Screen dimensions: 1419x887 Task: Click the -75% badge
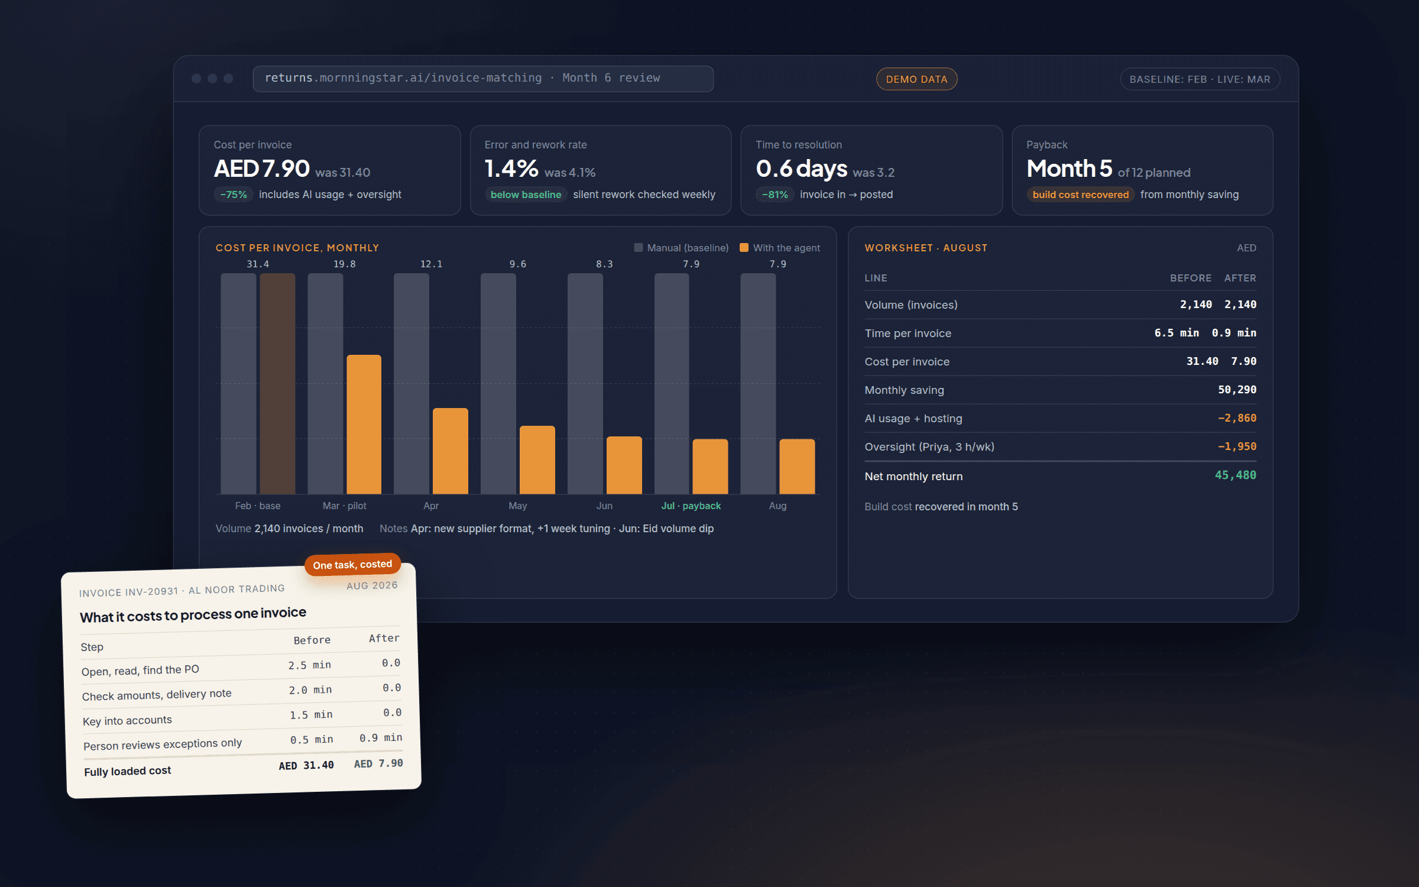click(x=234, y=195)
